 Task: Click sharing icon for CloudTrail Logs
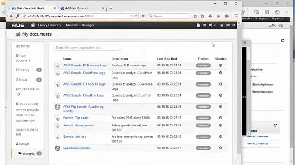pyautogui.click(x=221, y=95)
